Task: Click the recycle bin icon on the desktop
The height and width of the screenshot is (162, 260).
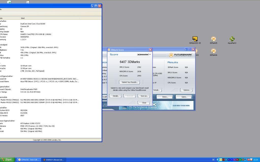Action: pyautogui.click(x=9, y=2)
